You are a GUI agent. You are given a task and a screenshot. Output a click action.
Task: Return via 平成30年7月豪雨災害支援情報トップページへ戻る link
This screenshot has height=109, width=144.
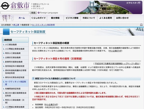click(117, 64)
